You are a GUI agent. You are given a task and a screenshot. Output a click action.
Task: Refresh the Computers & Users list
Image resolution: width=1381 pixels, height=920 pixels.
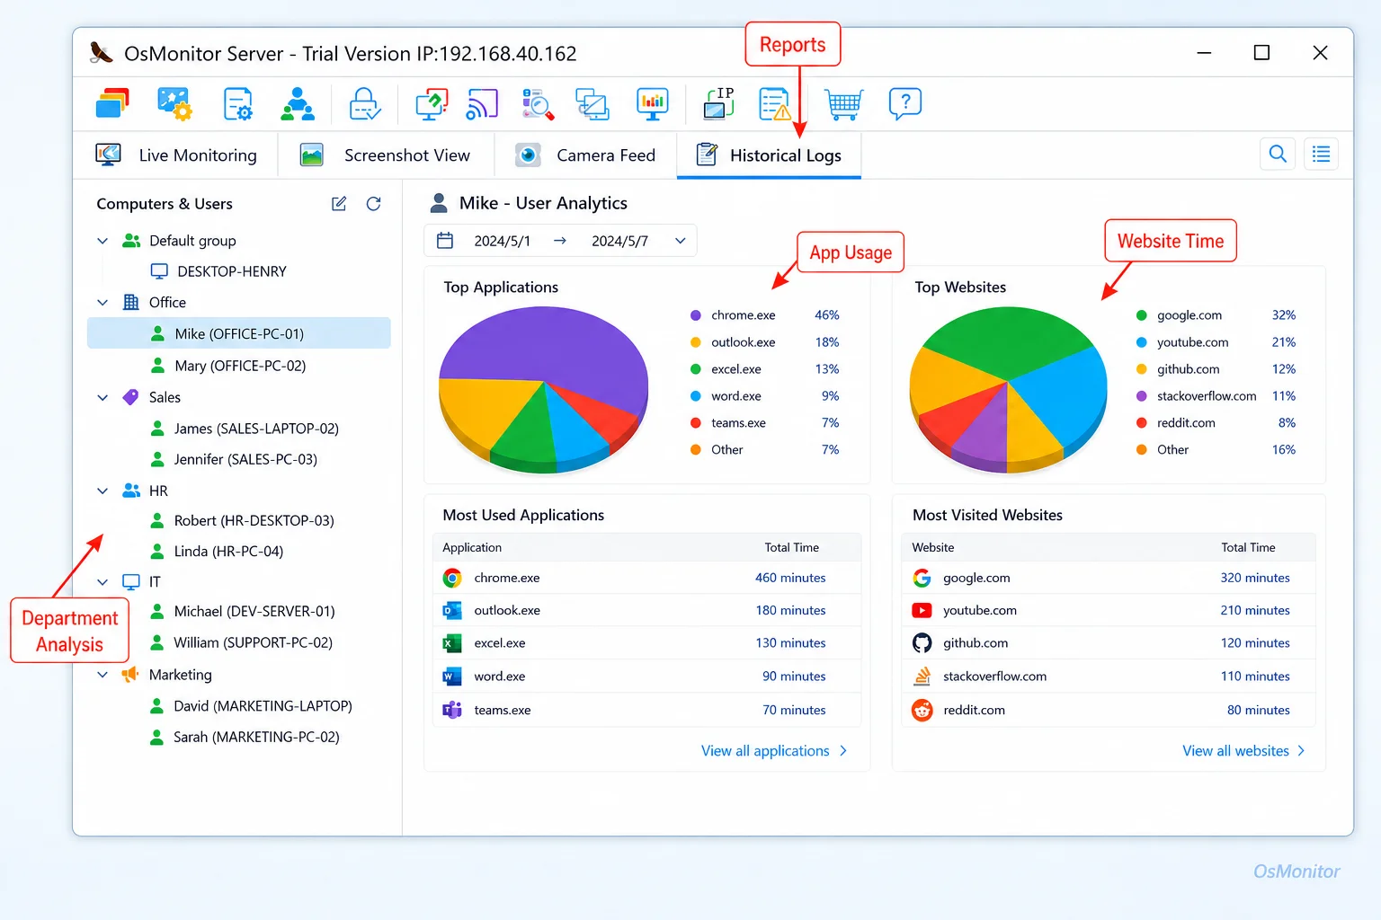374,204
